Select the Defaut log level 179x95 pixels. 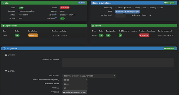coord(125,8)
